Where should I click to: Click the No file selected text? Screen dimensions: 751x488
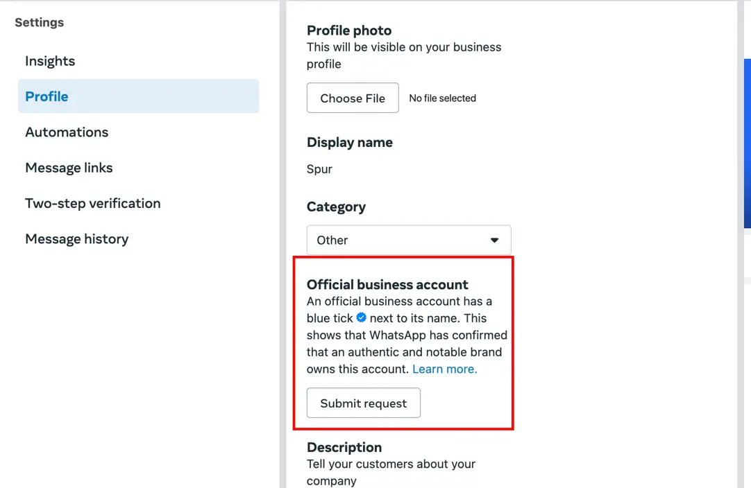[x=442, y=98]
